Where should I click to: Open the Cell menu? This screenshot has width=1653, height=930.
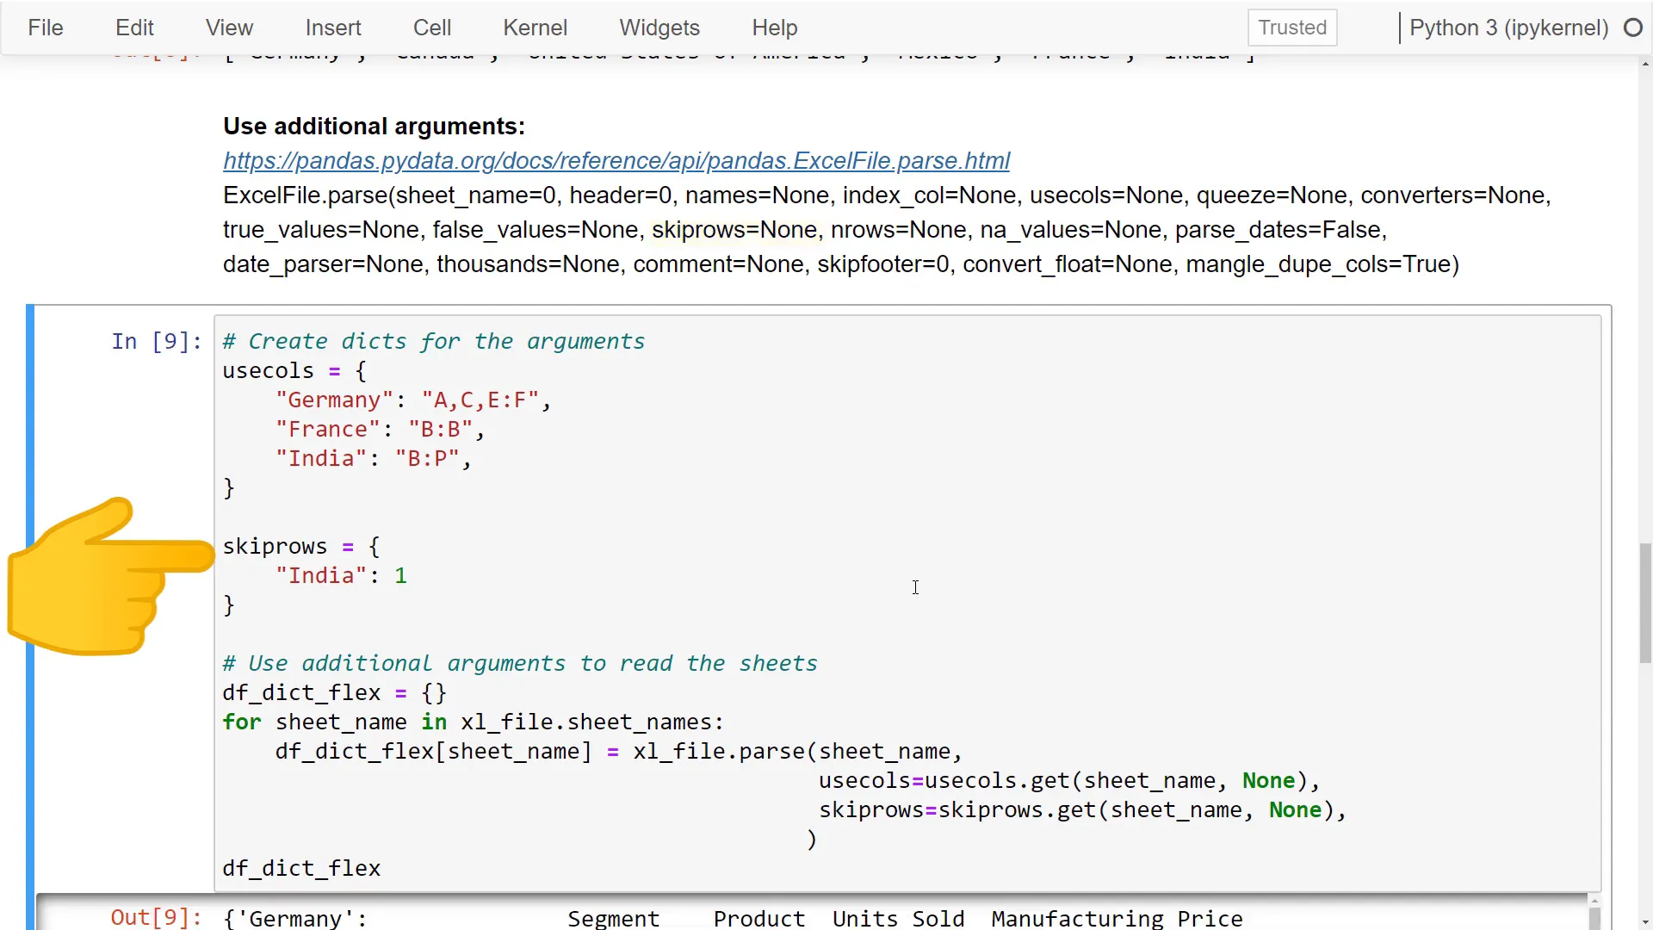pyautogui.click(x=431, y=28)
